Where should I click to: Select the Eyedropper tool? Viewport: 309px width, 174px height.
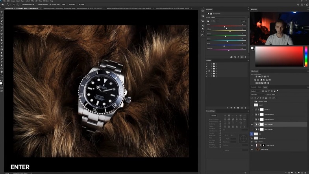point(2,31)
